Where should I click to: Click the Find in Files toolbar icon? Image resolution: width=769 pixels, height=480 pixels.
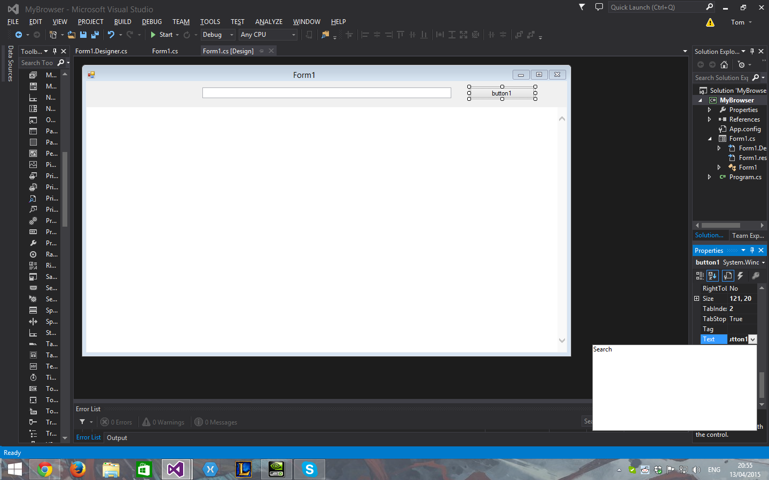[325, 35]
